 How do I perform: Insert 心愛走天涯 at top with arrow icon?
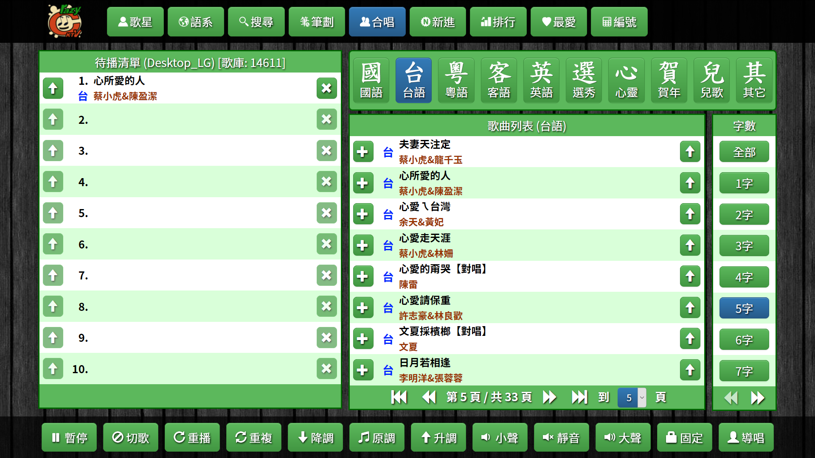[x=690, y=245]
